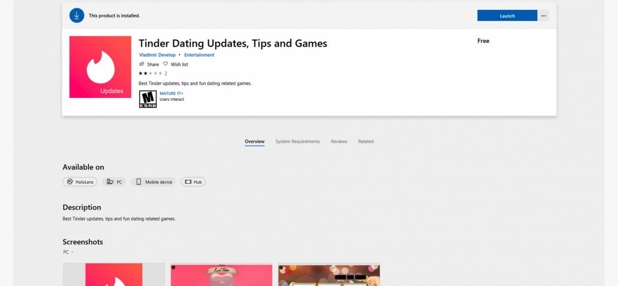
Task: Open the first screenshot with Tinder logo
Action: (x=114, y=274)
